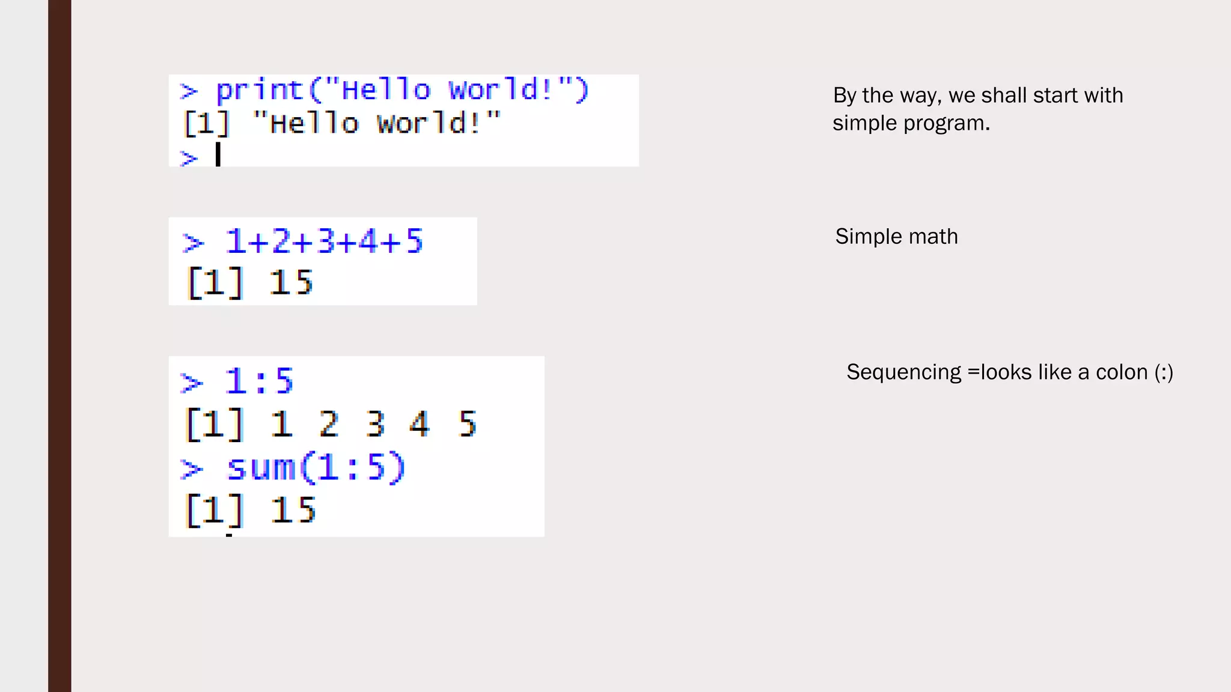Select the sum(1:5) command
The width and height of the screenshot is (1231, 692).
click(x=293, y=467)
